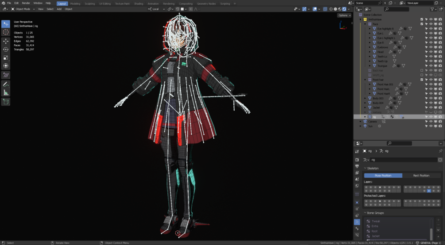This screenshot has width=445, height=245.
Task: Choose the Rotate tool
Action: [x=6, y=50]
